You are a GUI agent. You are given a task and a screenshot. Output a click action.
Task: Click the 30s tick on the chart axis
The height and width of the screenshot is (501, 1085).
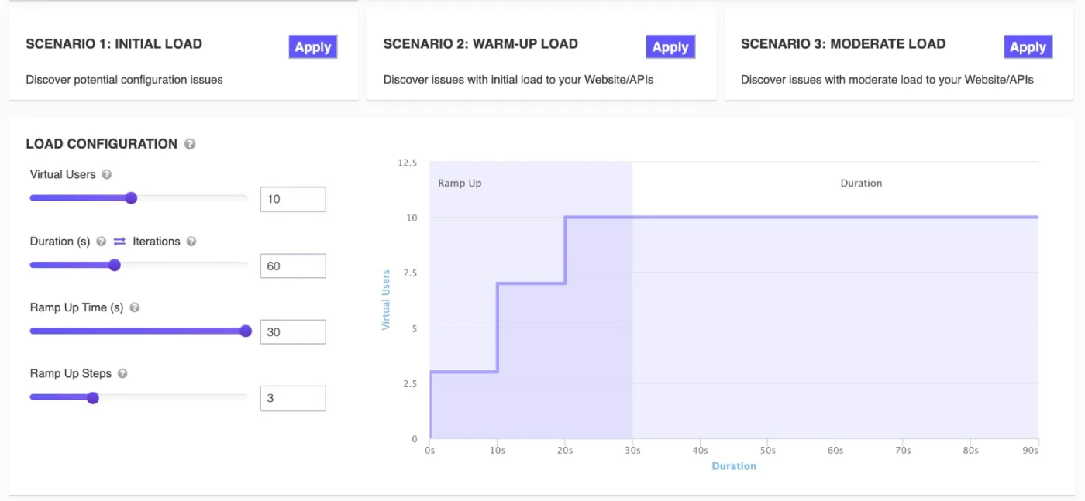(x=632, y=450)
